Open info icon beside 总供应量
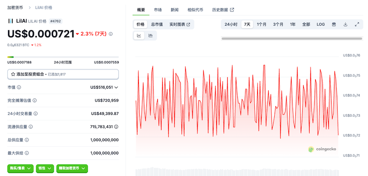 tap(27, 140)
